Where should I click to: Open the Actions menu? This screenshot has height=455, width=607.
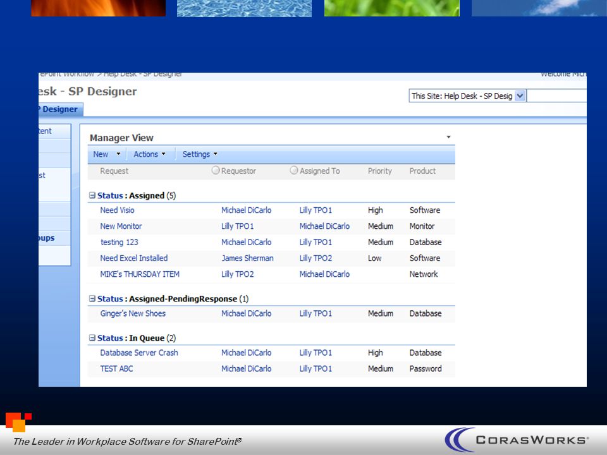pos(149,154)
